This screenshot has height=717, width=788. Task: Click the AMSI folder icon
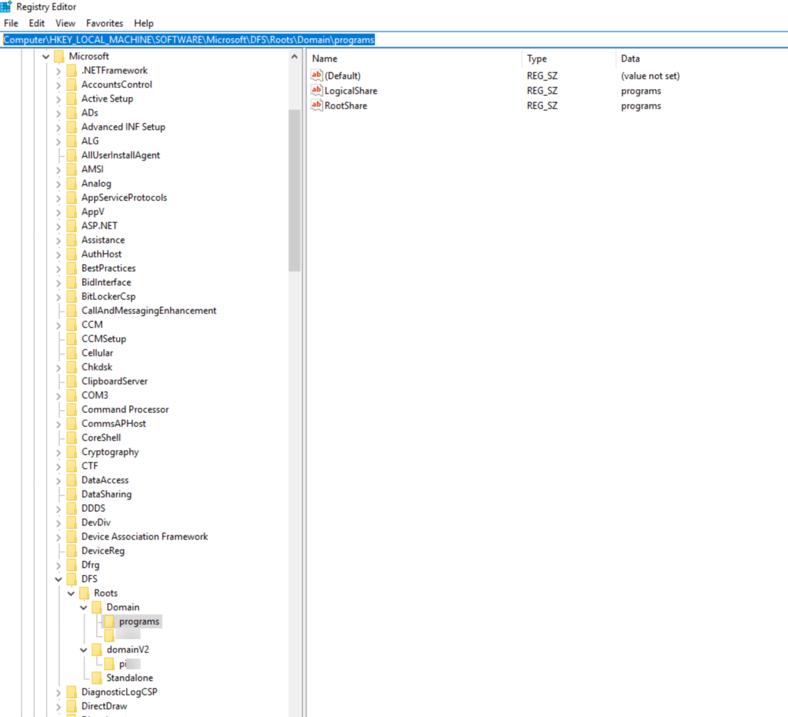[x=72, y=170]
